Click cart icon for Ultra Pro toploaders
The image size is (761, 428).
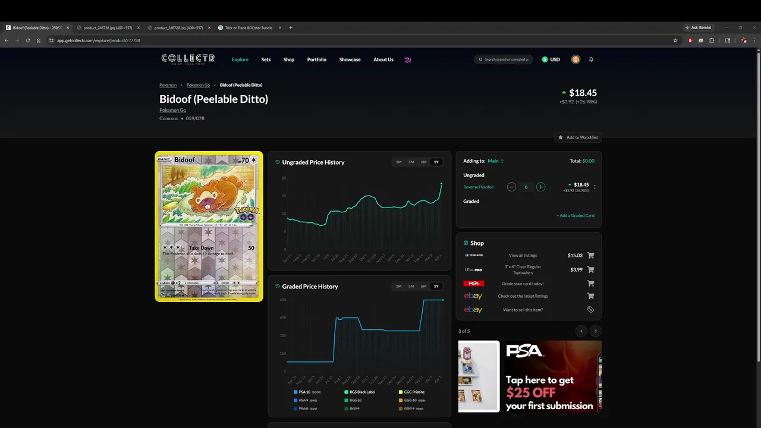pyautogui.click(x=590, y=270)
